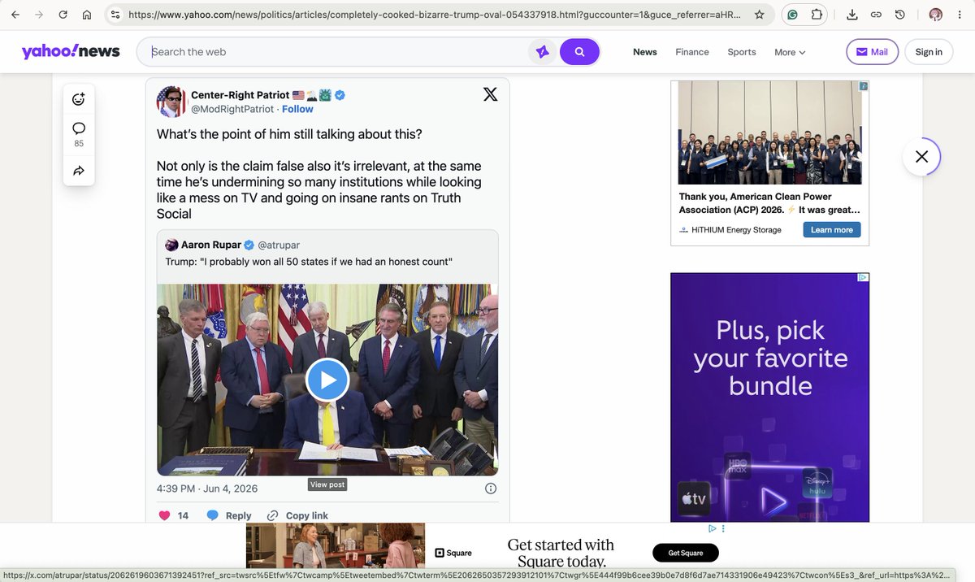The height and width of the screenshot is (582, 975).
Task: Click the Center-Right Patriot display name
Action: point(240,95)
